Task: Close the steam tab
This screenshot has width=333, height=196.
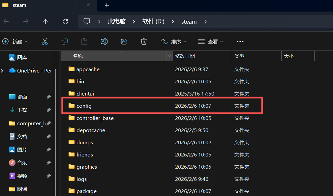Action: coord(89,5)
